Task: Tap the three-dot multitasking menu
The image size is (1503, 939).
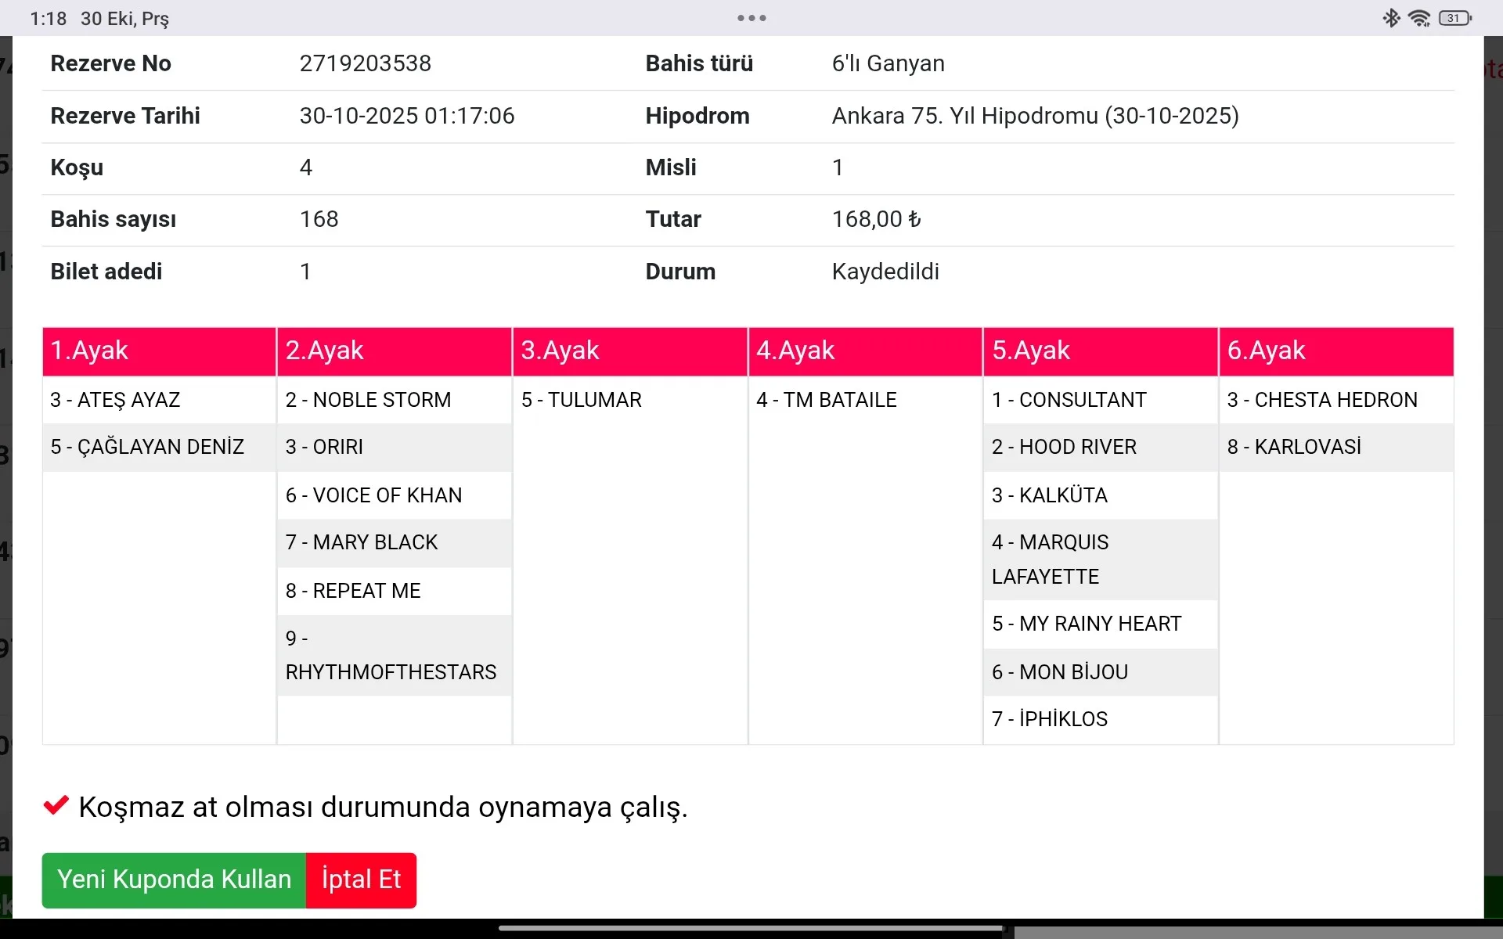Action: 751,18
